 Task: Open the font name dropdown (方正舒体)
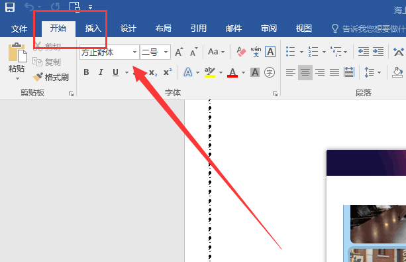[x=134, y=52]
